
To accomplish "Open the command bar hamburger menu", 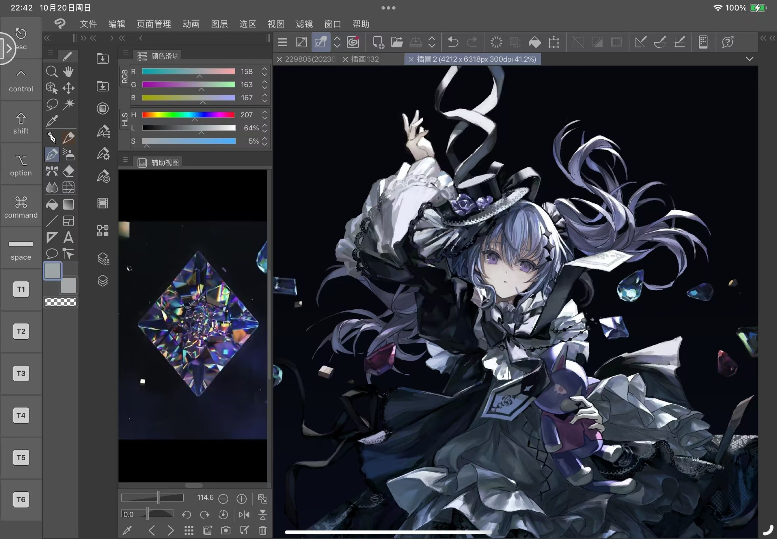I will click(x=282, y=42).
